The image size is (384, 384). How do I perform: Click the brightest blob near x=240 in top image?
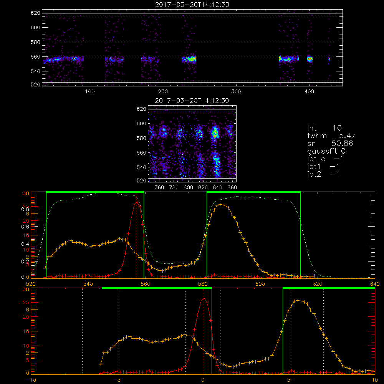pos(191,59)
